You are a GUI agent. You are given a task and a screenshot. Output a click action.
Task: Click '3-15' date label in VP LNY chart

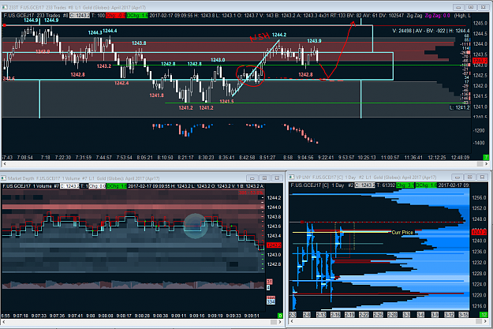click(463, 315)
